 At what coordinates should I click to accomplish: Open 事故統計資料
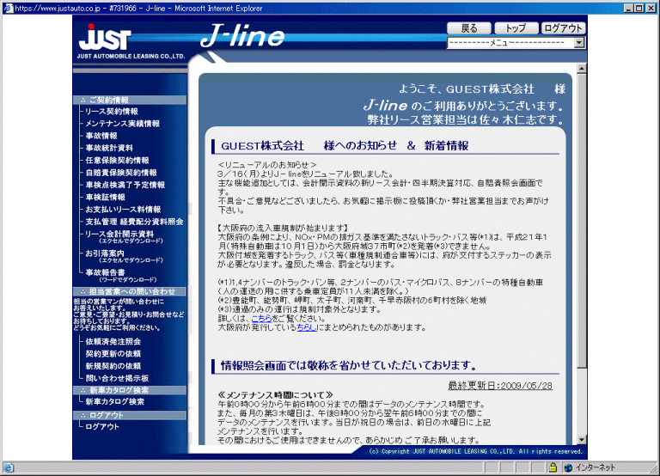point(109,148)
